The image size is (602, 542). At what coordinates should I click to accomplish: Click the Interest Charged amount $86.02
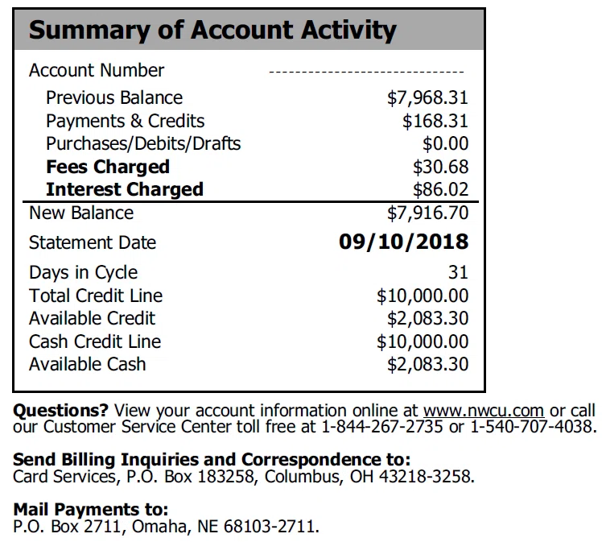(440, 189)
